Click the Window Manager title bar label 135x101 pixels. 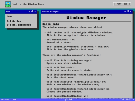click(x=50, y=11)
